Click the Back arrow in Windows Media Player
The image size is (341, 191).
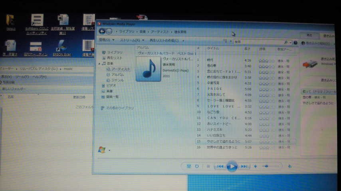102,31
